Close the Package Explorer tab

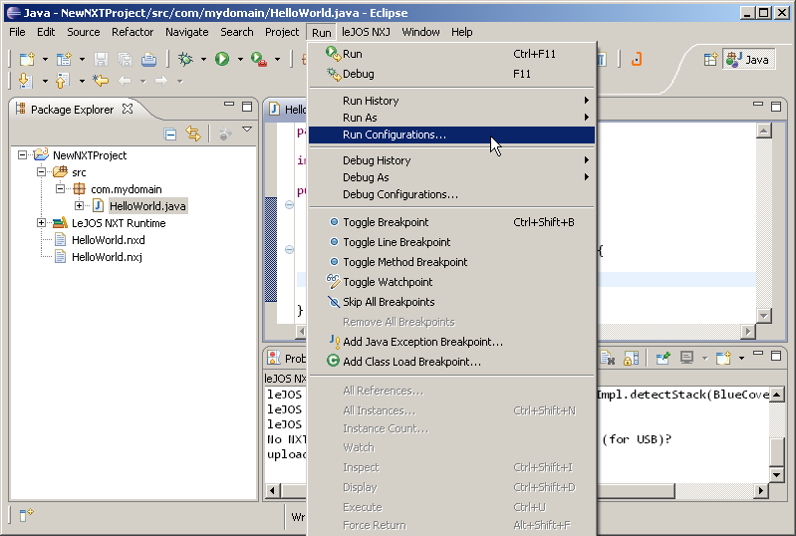click(x=128, y=110)
